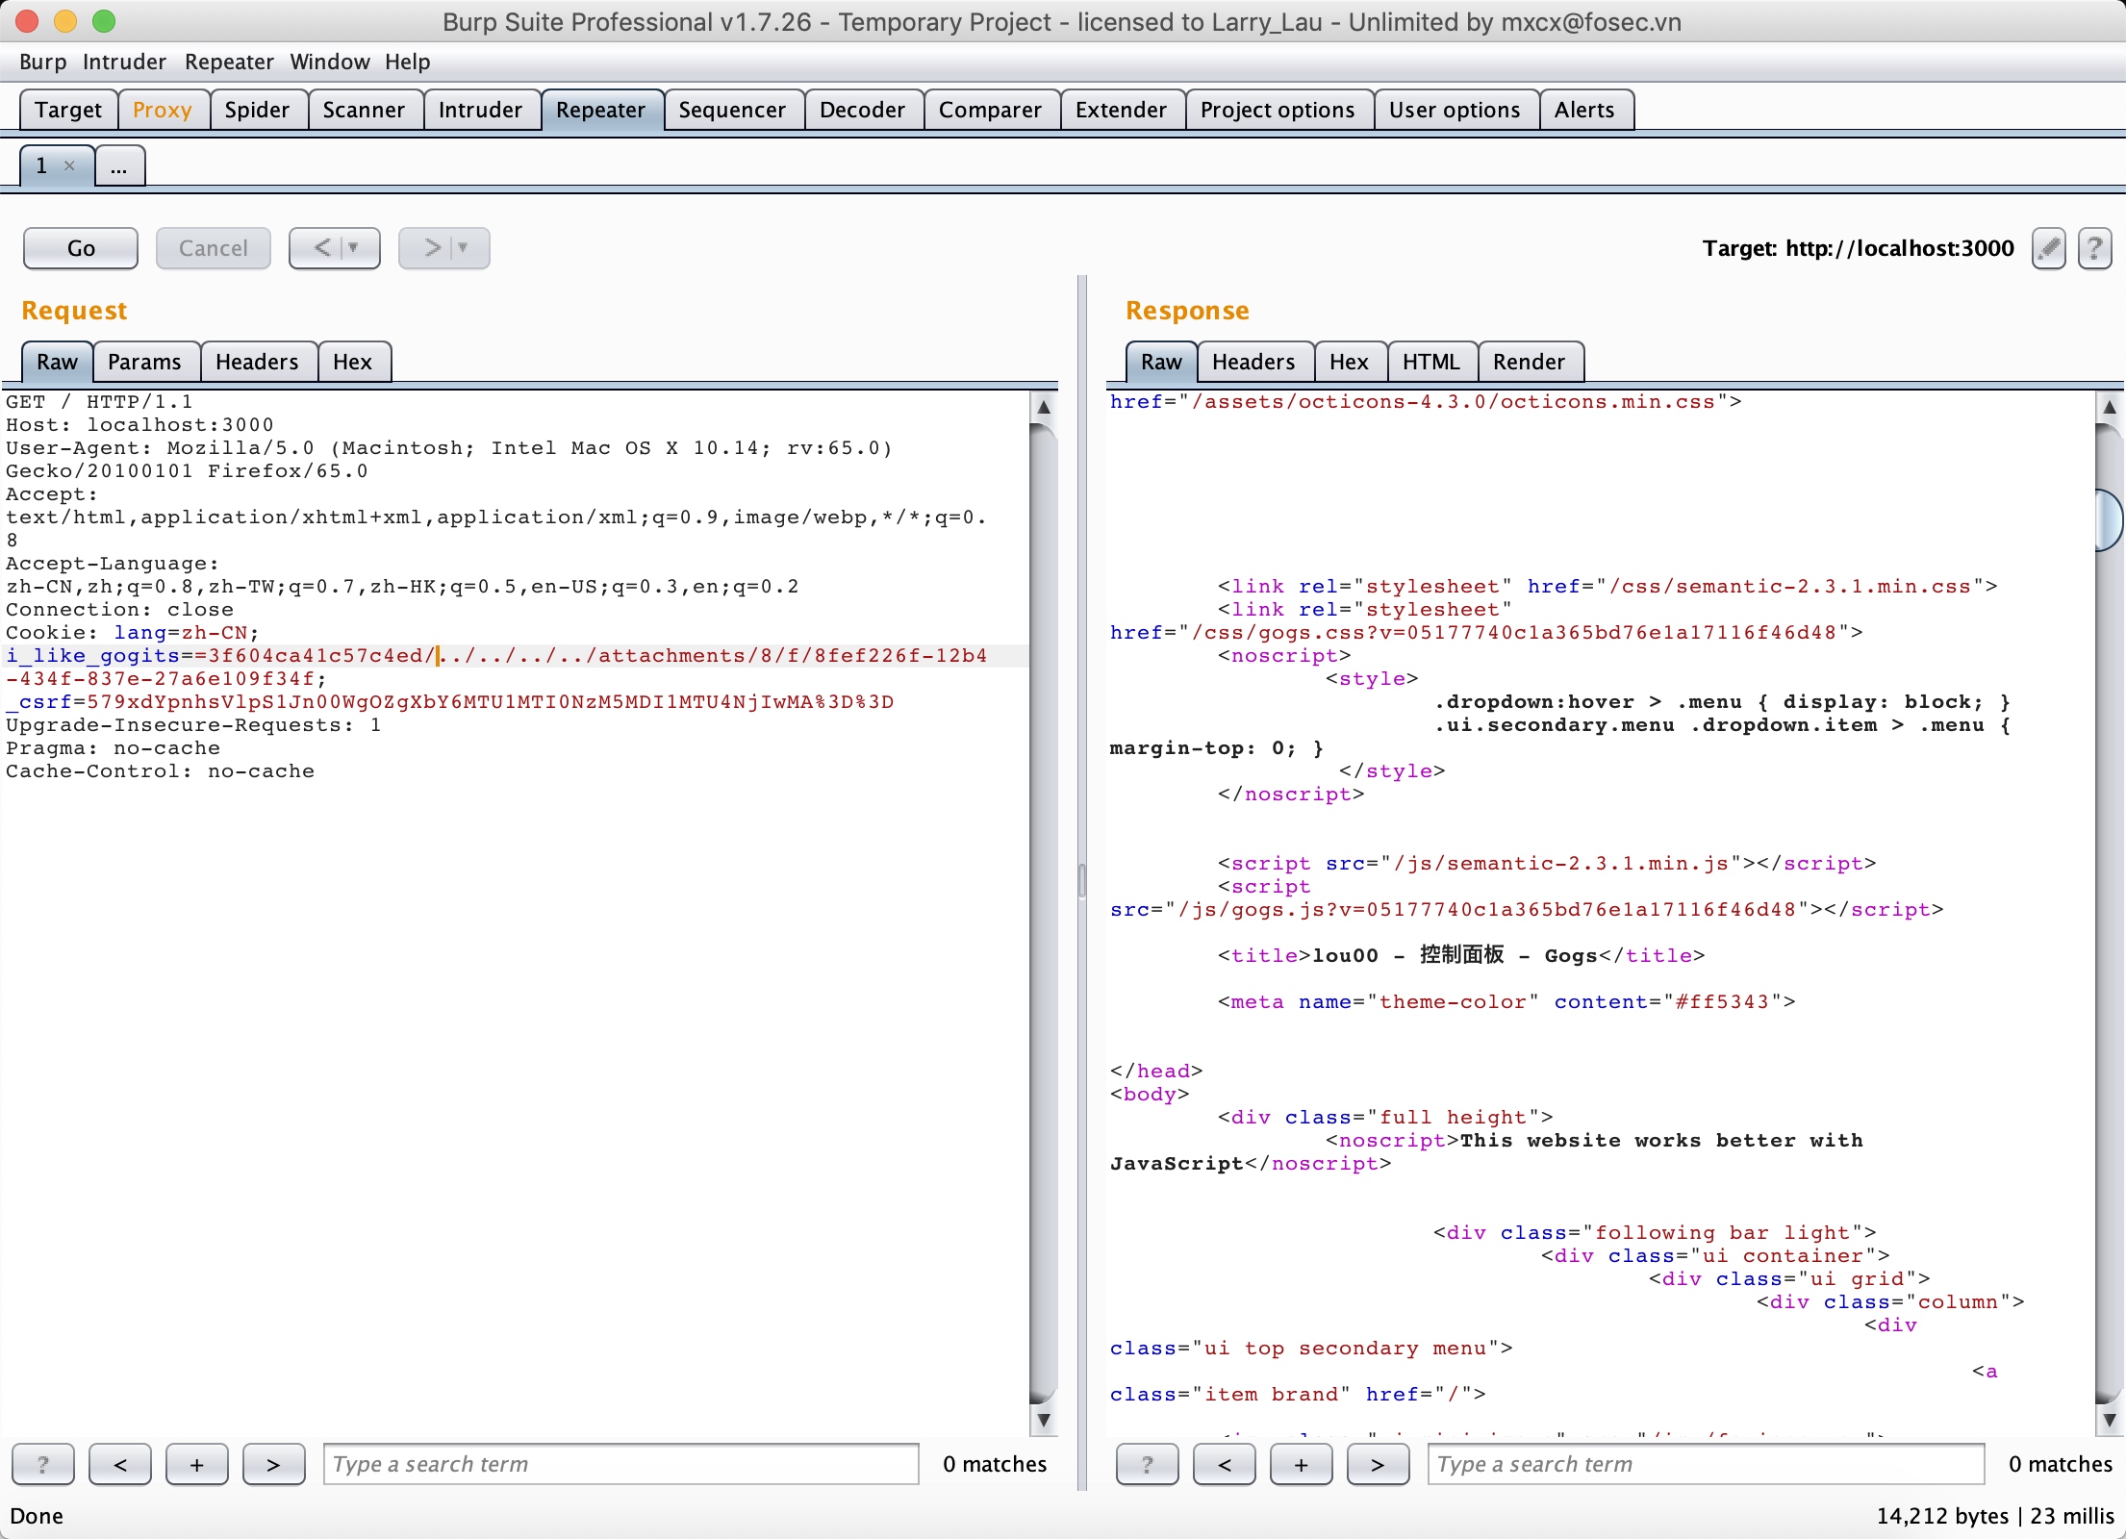Select Repeater tab 1
The image size is (2126, 1539).
tap(41, 165)
